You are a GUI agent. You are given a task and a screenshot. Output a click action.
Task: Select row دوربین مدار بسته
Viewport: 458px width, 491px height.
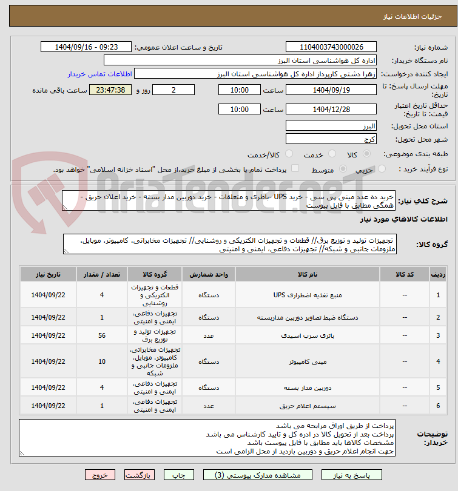click(233, 387)
